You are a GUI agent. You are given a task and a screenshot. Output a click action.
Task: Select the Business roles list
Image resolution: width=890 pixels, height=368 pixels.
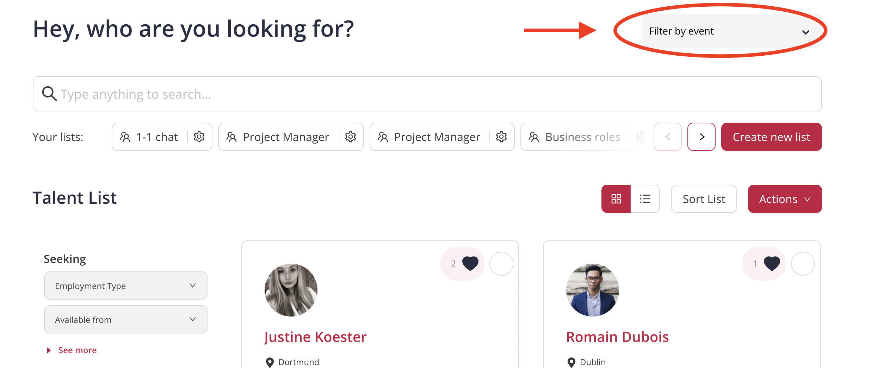tap(583, 137)
